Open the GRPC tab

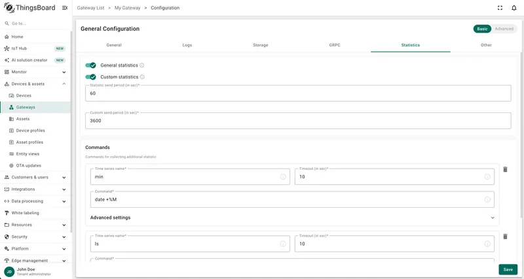click(x=335, y=45)
